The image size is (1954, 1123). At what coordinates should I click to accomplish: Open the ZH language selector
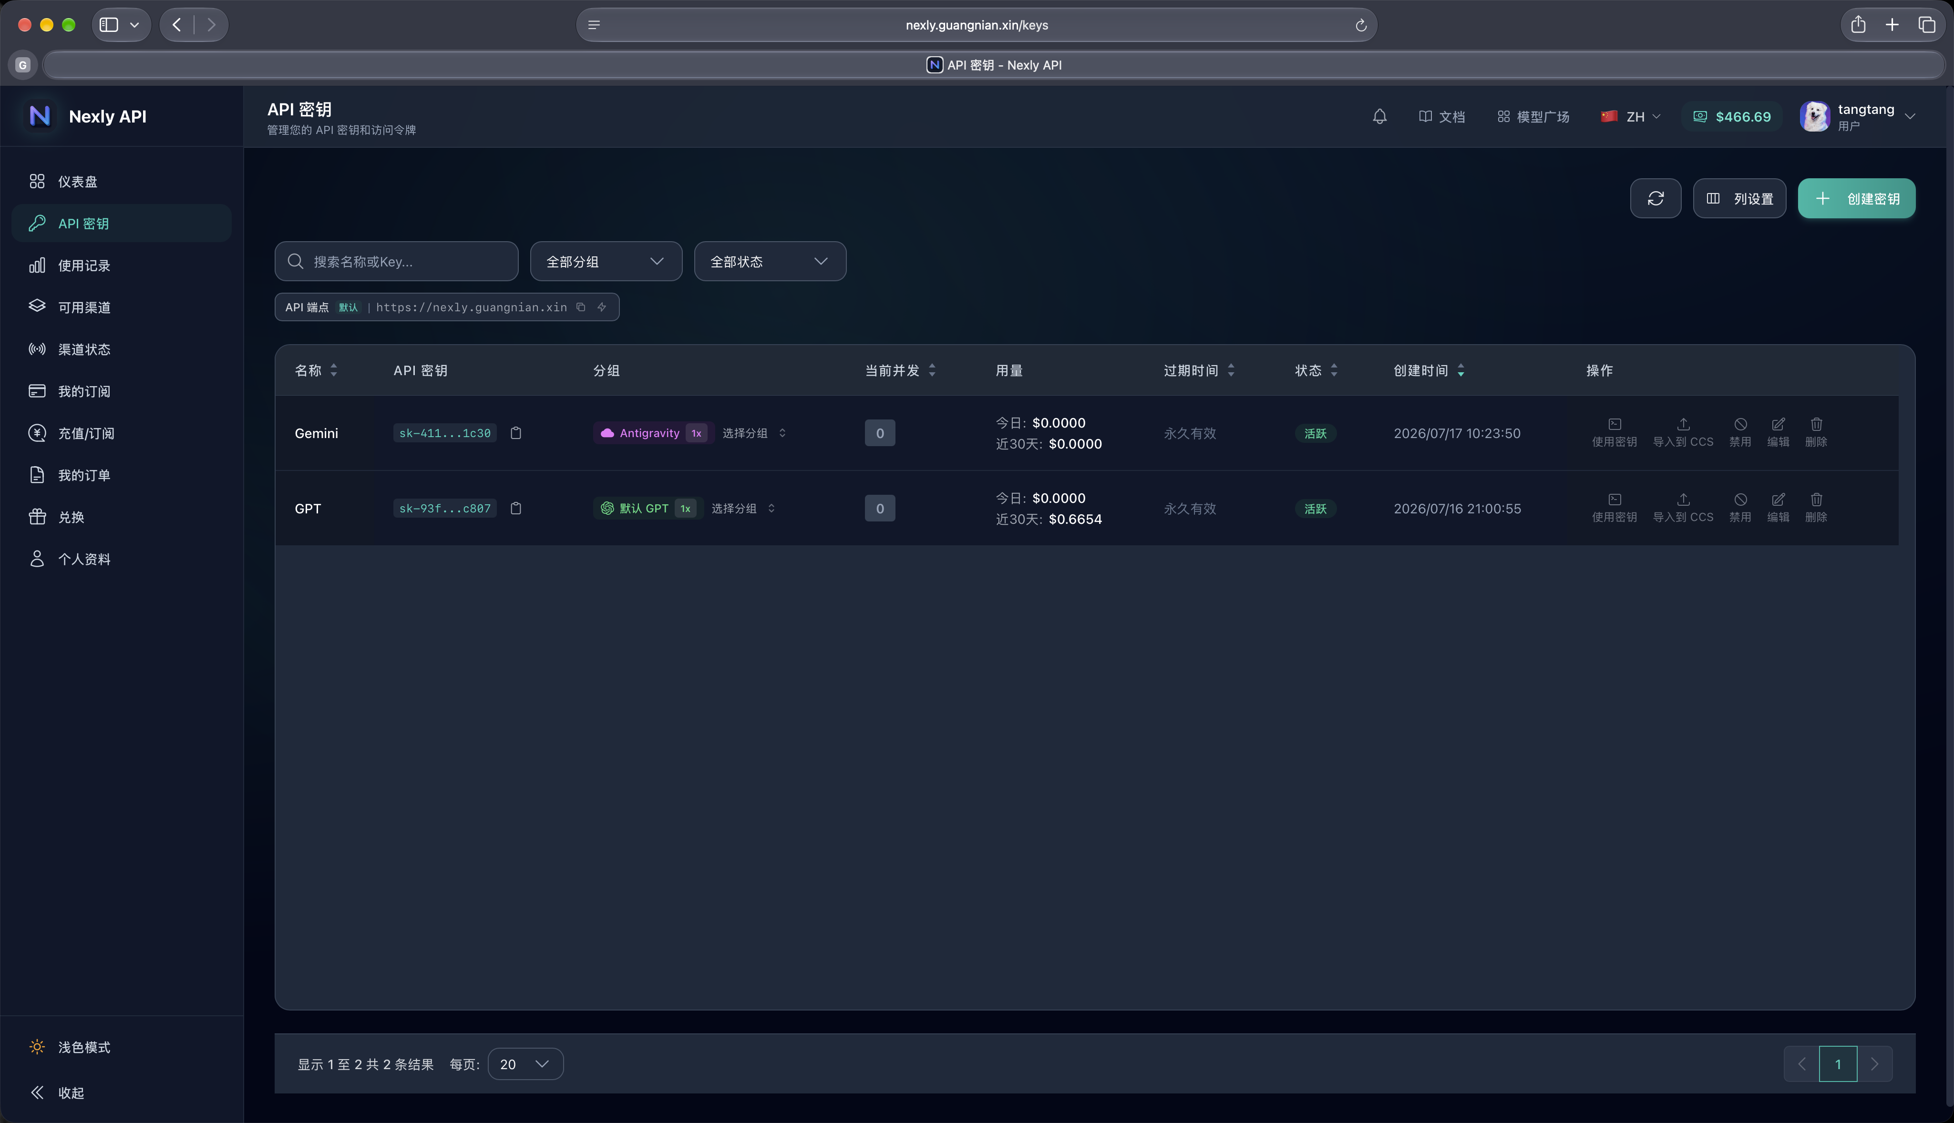point(1631,116)
